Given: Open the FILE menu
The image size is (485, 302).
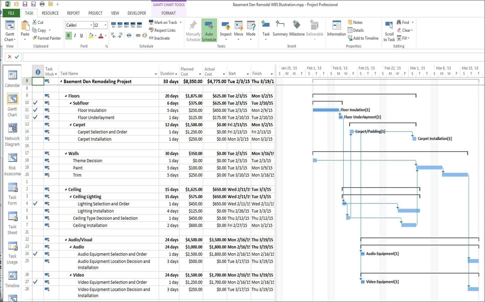Looking at the screenshot, I should pos(11,13).
